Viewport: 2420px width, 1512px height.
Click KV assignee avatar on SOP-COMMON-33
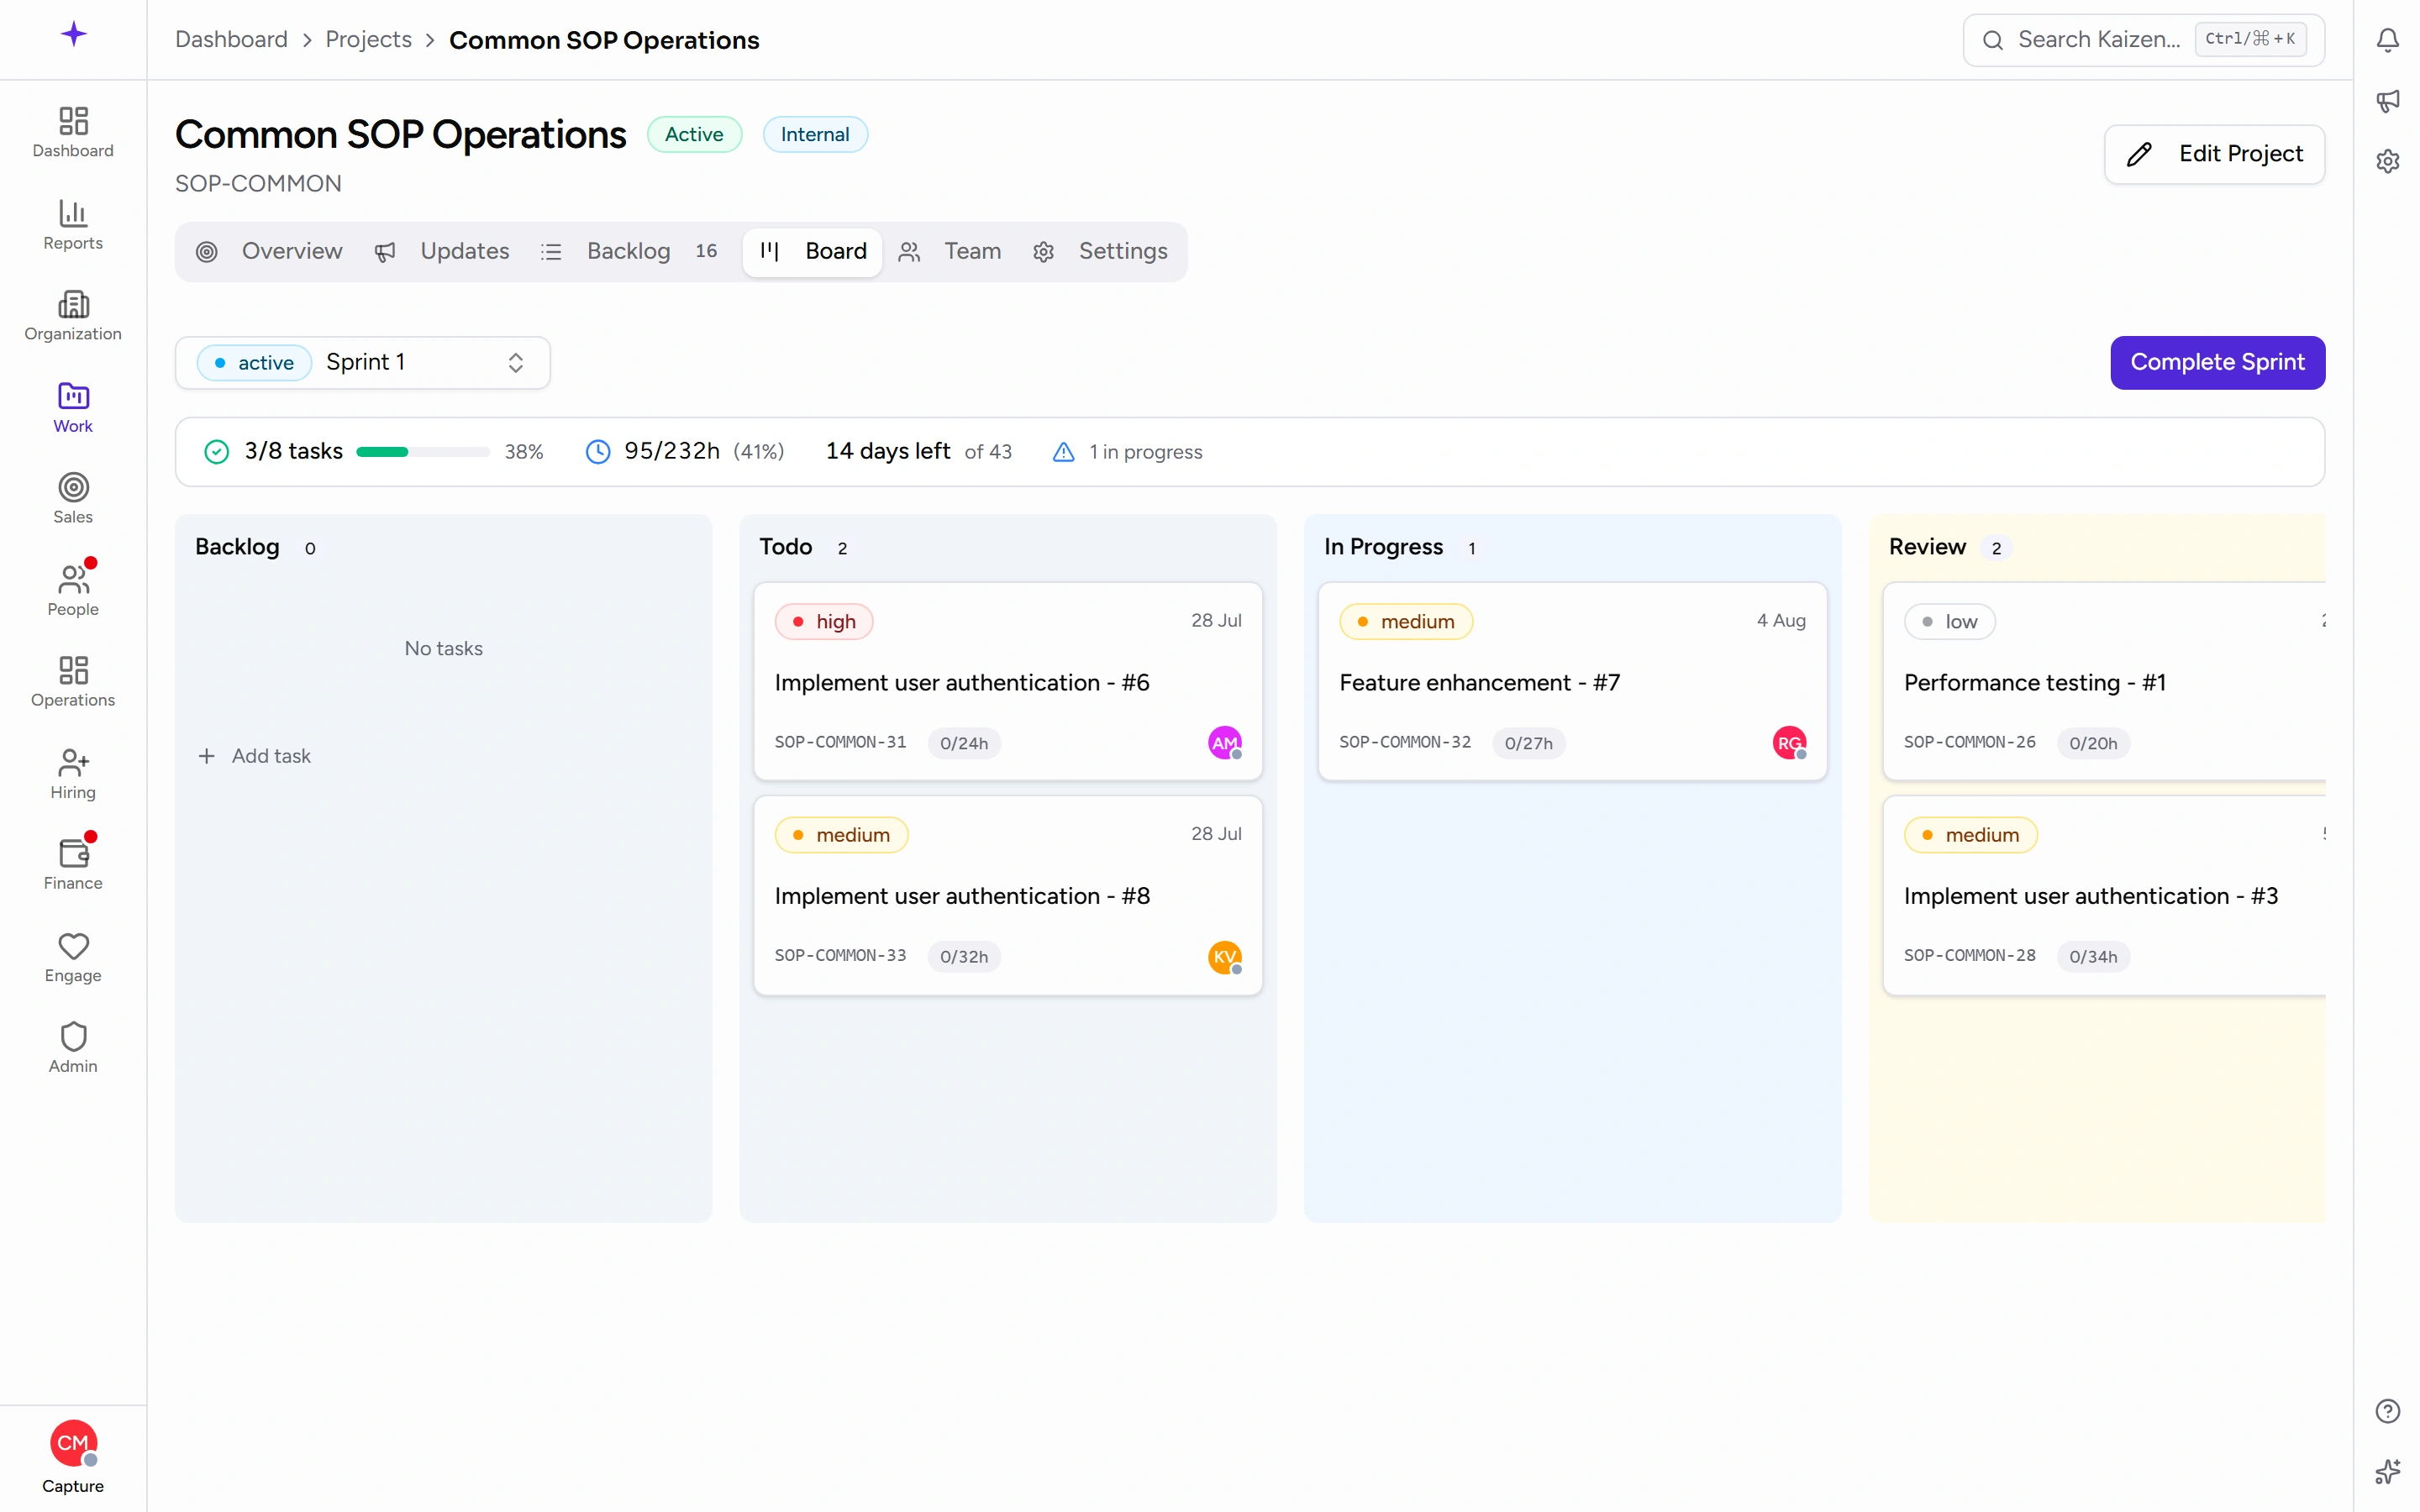pyautogui.click(x=1224, y=957)
